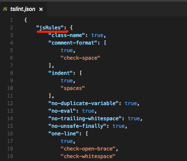This screenshot has height=161, width=187.
Task: Click line number 12 in the gutter
Action: (x=10, y=103)
